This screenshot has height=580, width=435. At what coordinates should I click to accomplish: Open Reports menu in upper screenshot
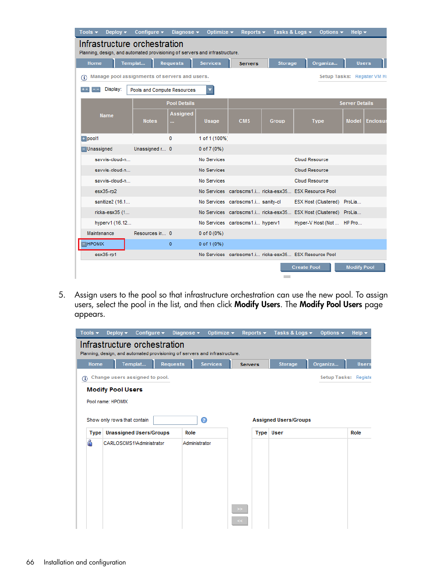[253, 32]
